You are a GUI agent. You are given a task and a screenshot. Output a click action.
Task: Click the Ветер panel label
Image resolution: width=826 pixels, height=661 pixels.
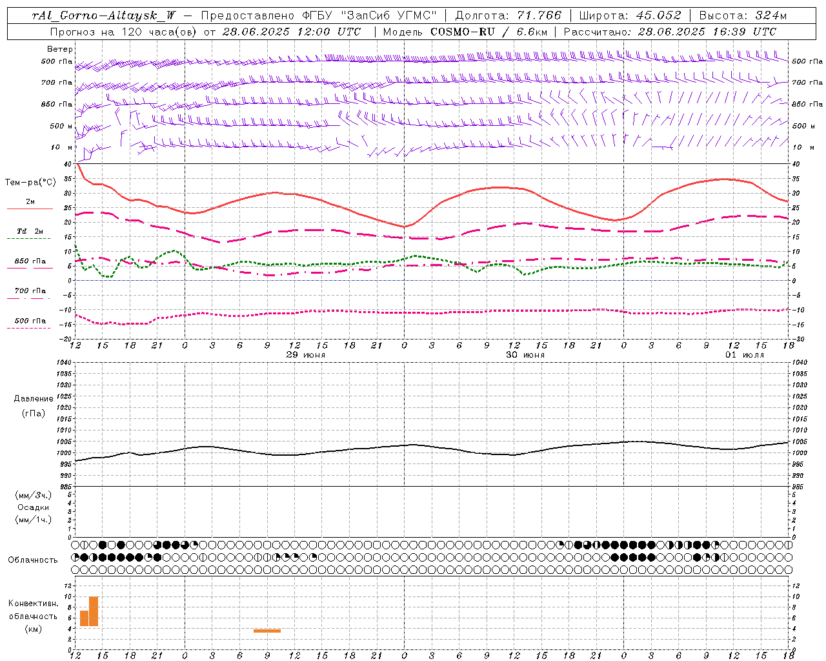tap(60, 49)
